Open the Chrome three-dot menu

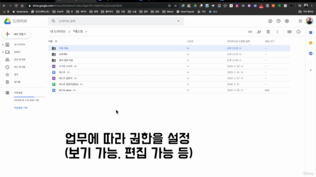tap(312, 6)
